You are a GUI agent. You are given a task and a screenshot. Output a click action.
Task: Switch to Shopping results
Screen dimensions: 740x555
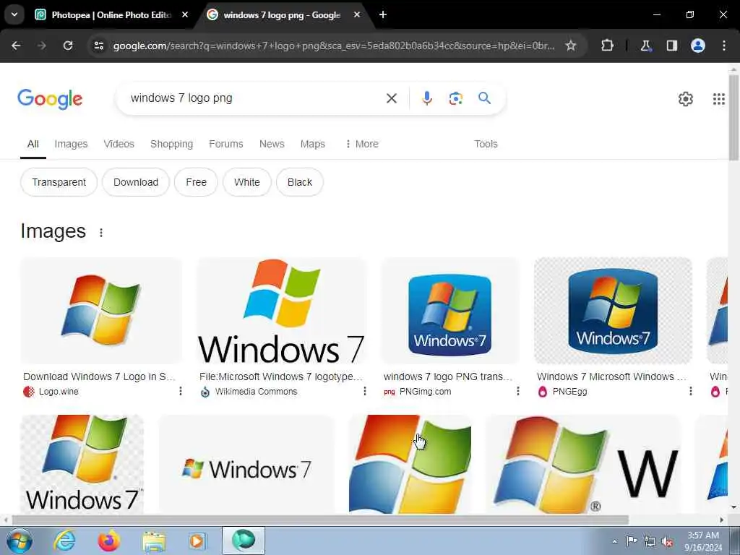pos(172,144)
